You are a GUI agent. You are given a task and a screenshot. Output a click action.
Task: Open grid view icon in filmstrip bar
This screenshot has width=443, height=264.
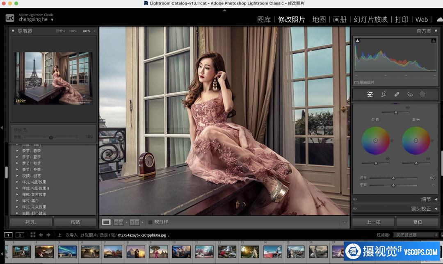[x=33, y=235]
